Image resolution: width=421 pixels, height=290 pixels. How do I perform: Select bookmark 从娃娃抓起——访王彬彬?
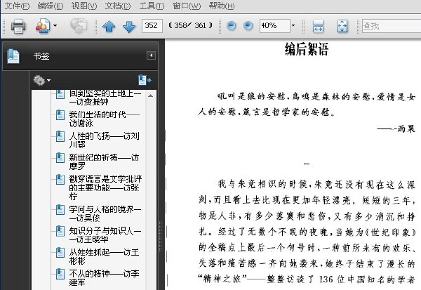(104, 256)
